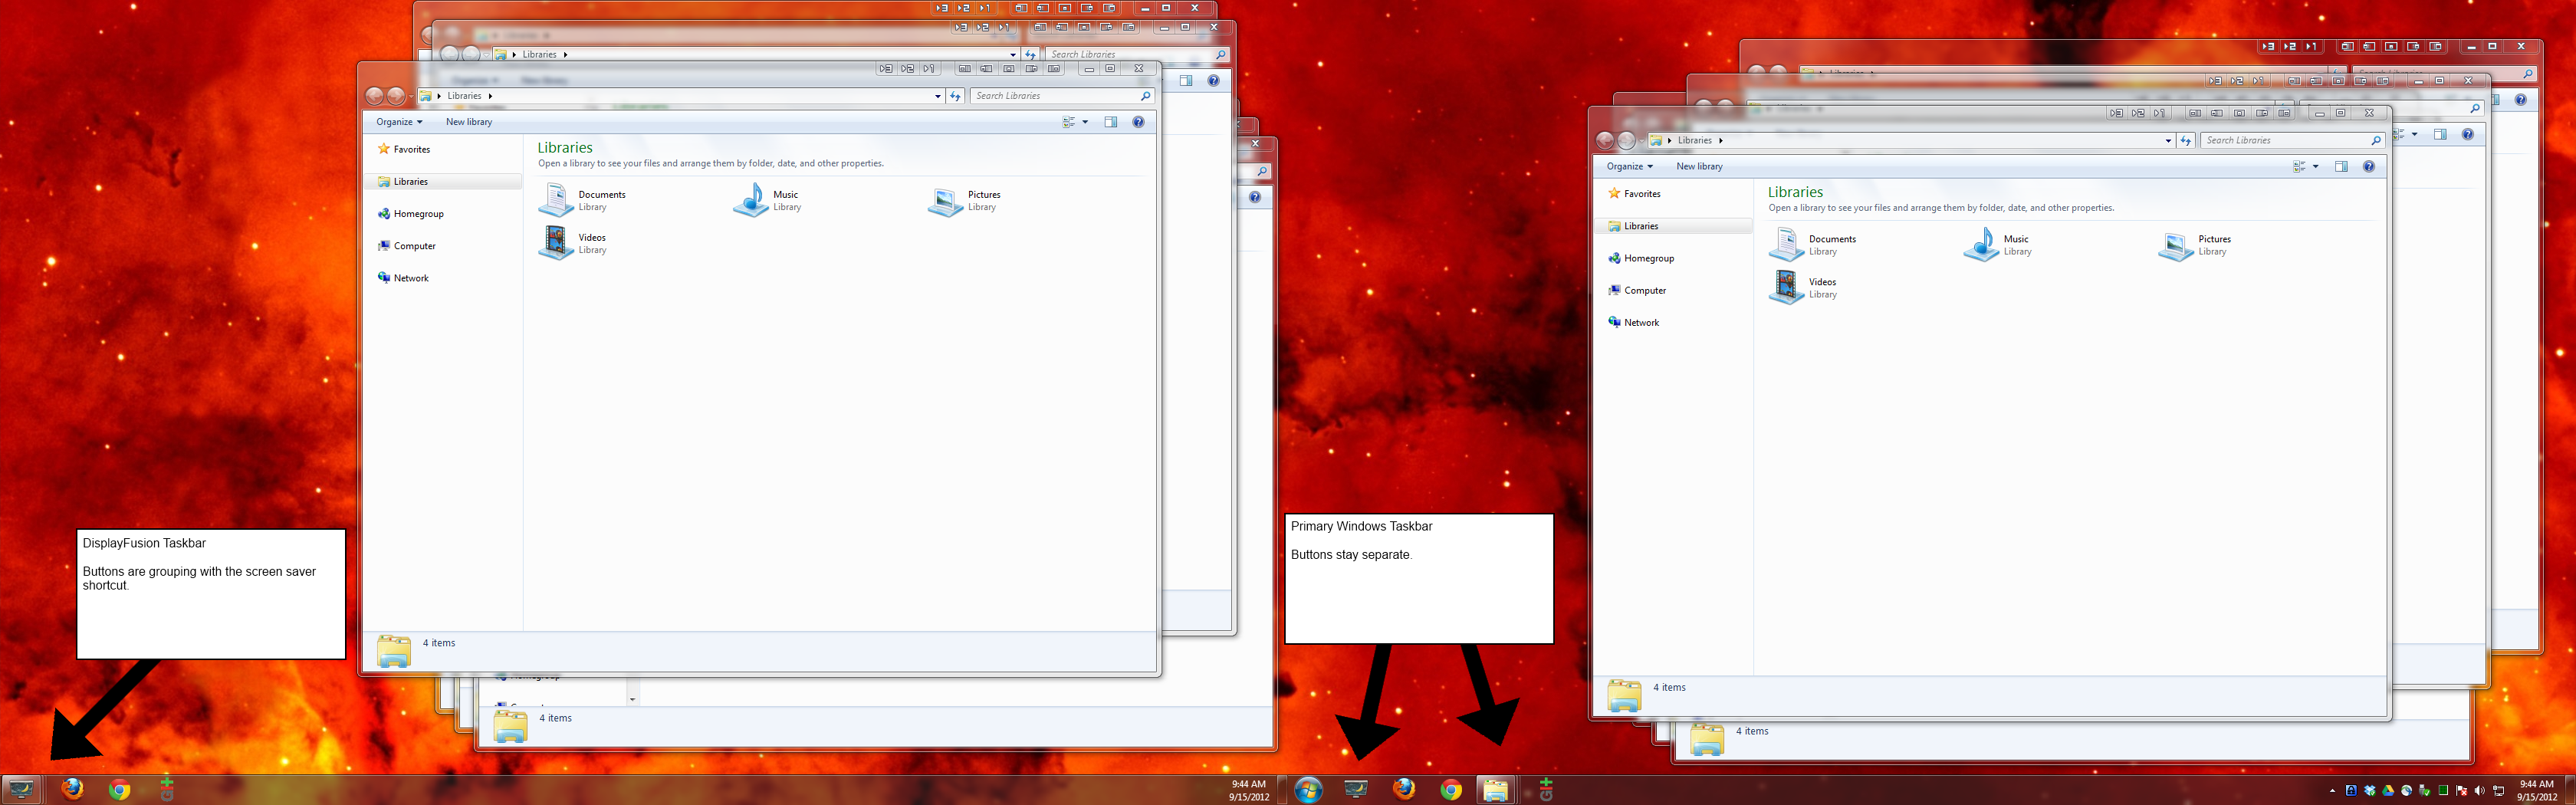Image resolution: width=2576 pixels, height=805 pixels.
Task: Open view options dropdown arrow in right front window
Action: pyautogui.click(x=2315, y=167)
